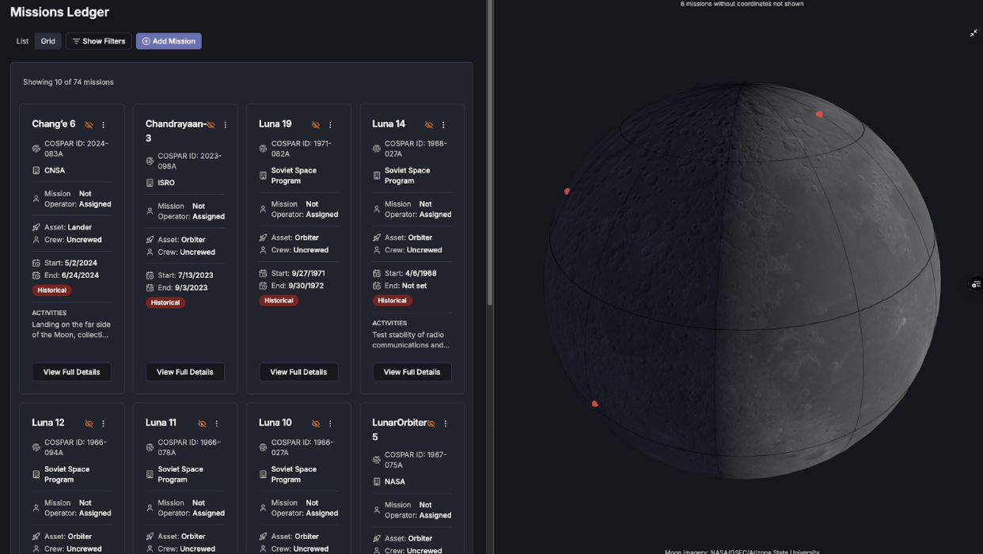The width and height of the screenshot is (983, 554).
Task: Click the COSPAR ID icon on Chandrayaan-3
Action: [150, 161]
